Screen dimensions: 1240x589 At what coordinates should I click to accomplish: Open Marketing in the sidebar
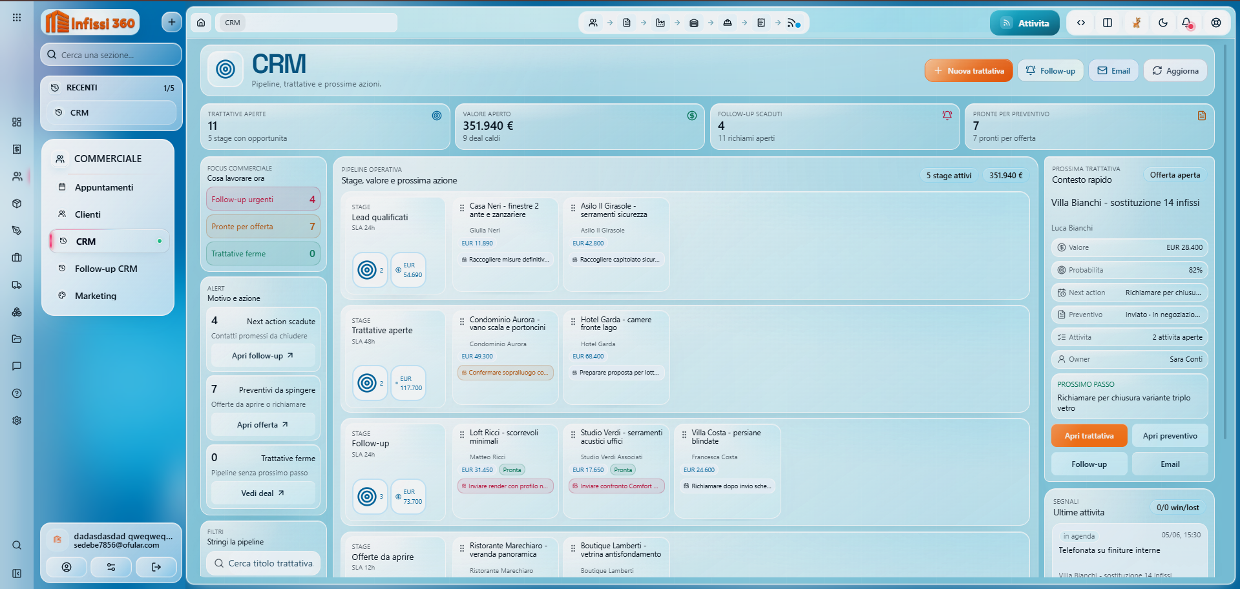click(96, 296)
